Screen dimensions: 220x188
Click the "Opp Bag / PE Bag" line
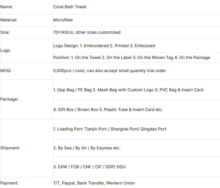pyautogui.click(x=128, y=90)
